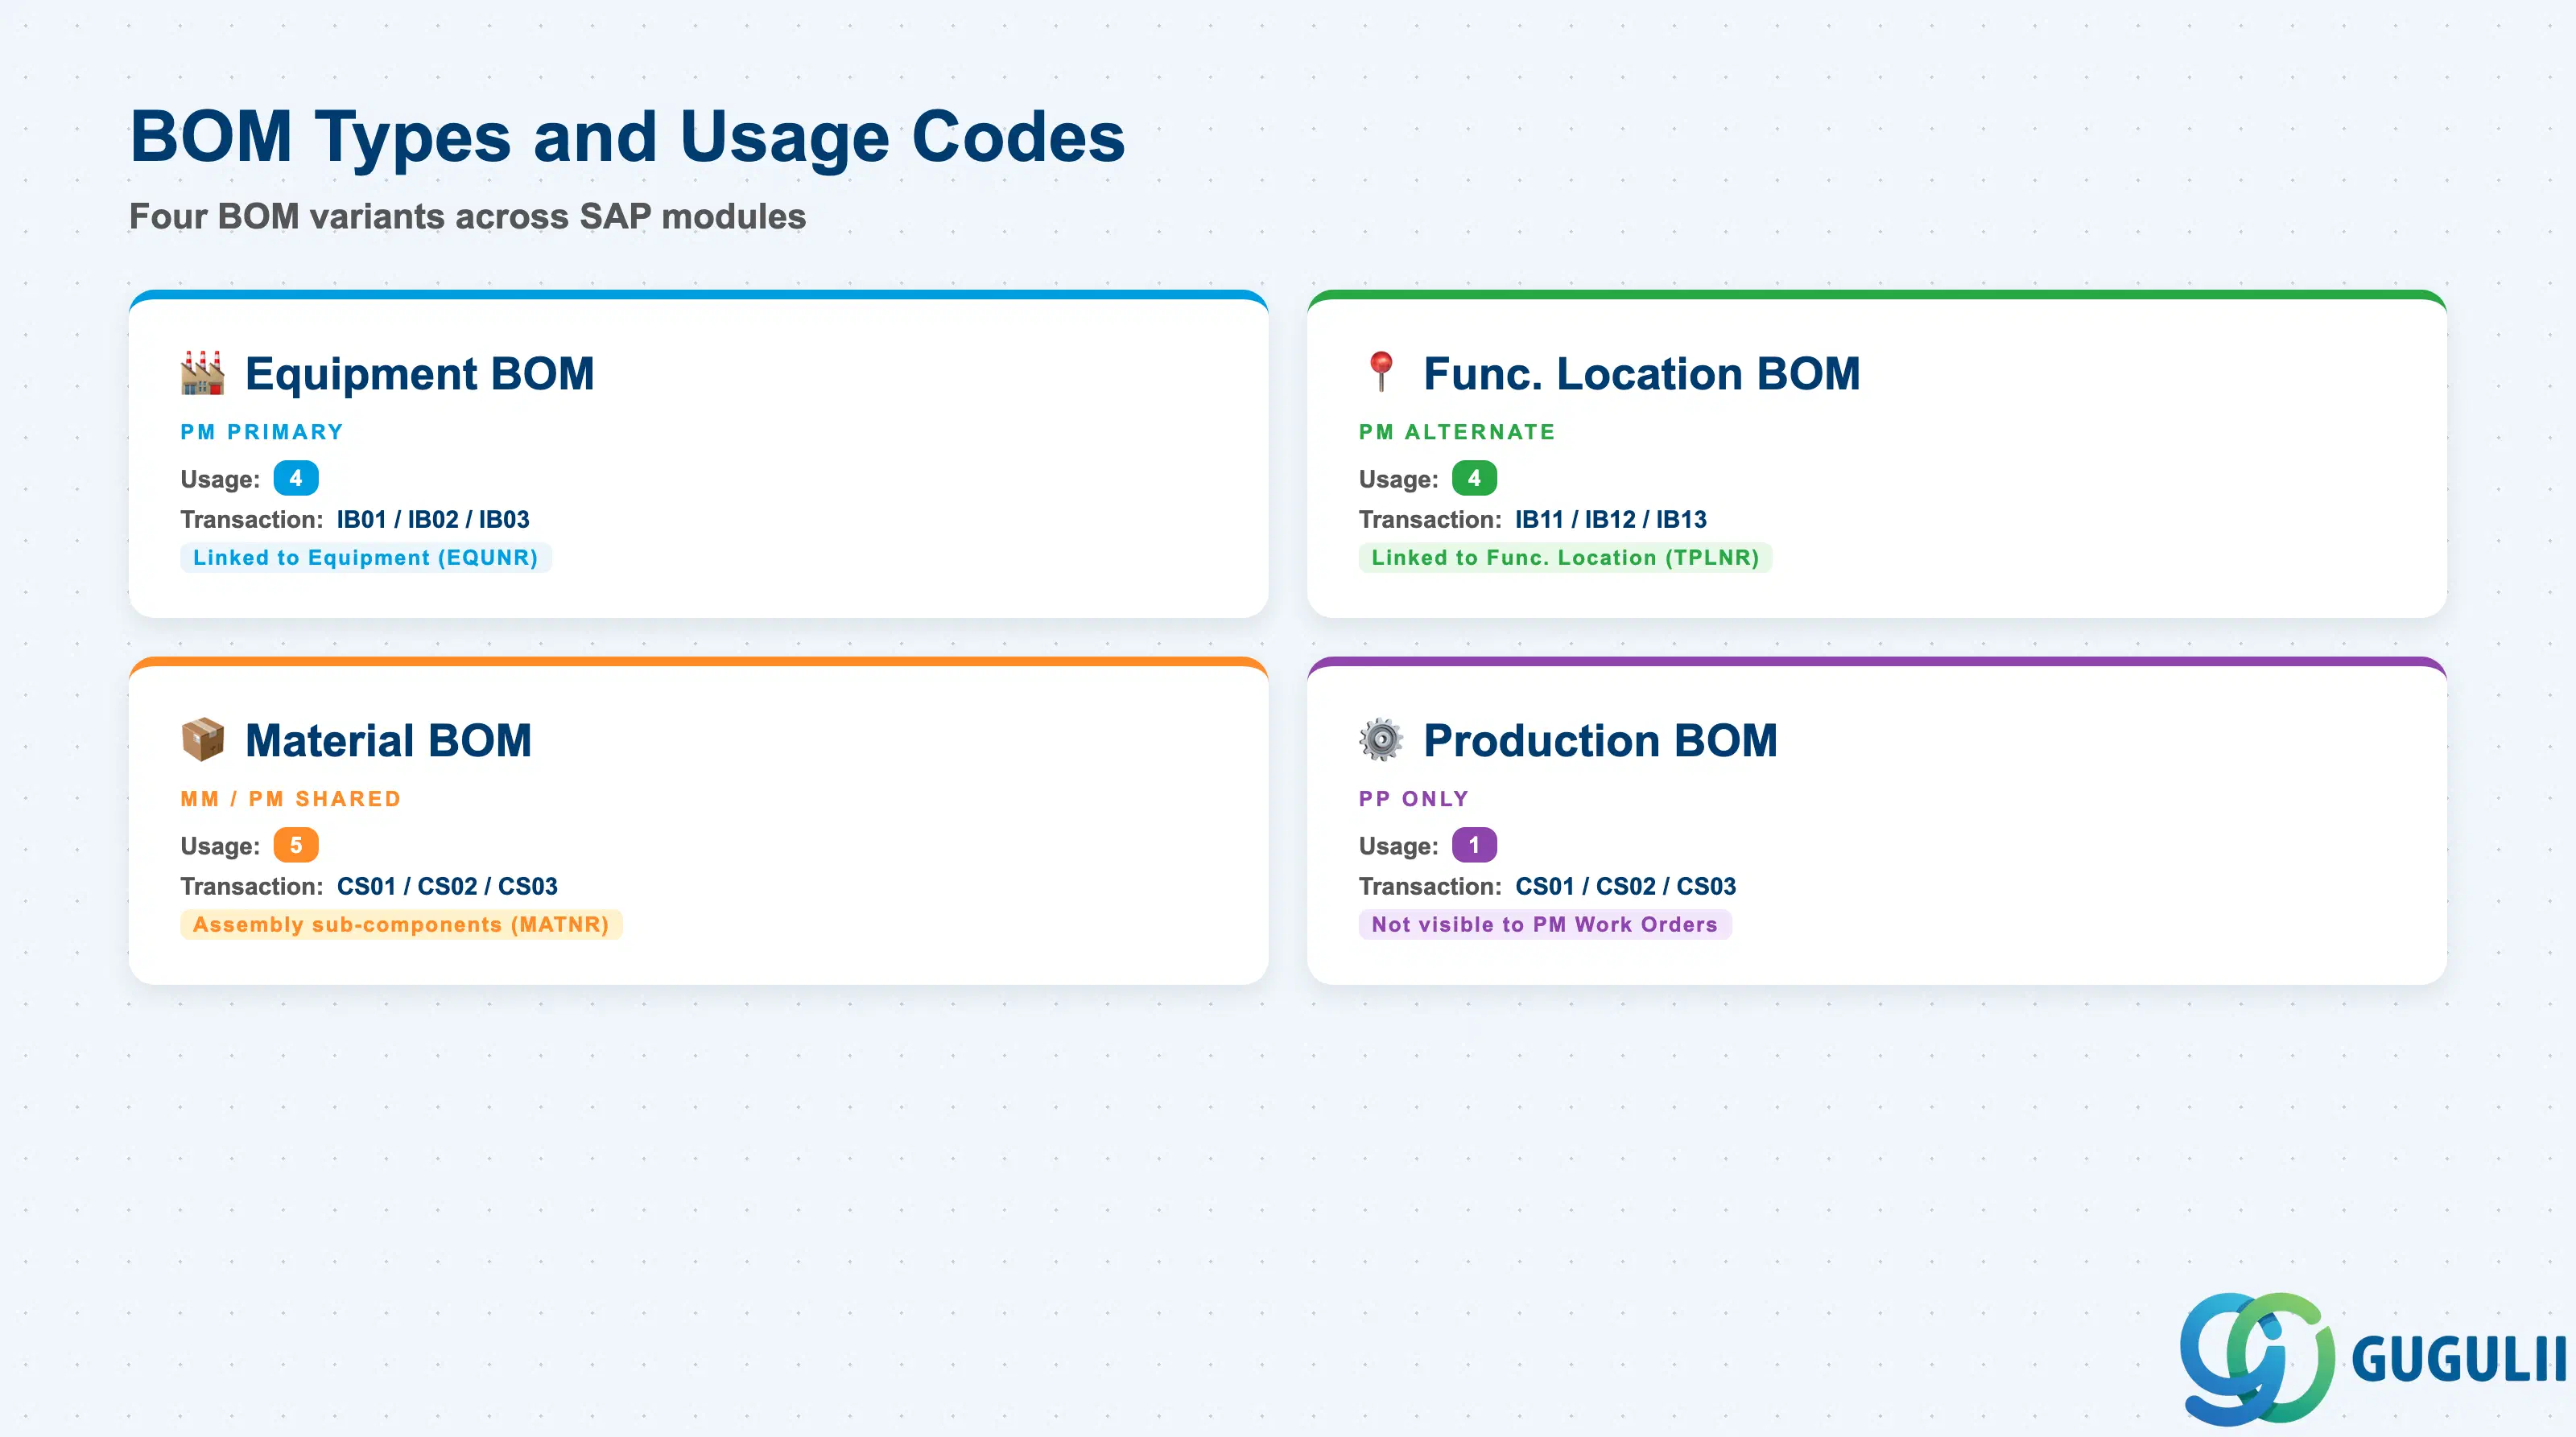Click transaction codes 'IB01 / IB02 / IB03'

[433, 520]
